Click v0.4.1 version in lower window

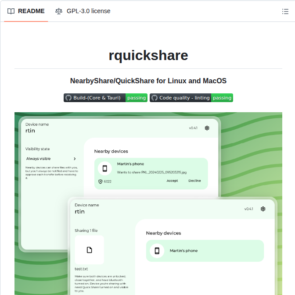point(248,209)
